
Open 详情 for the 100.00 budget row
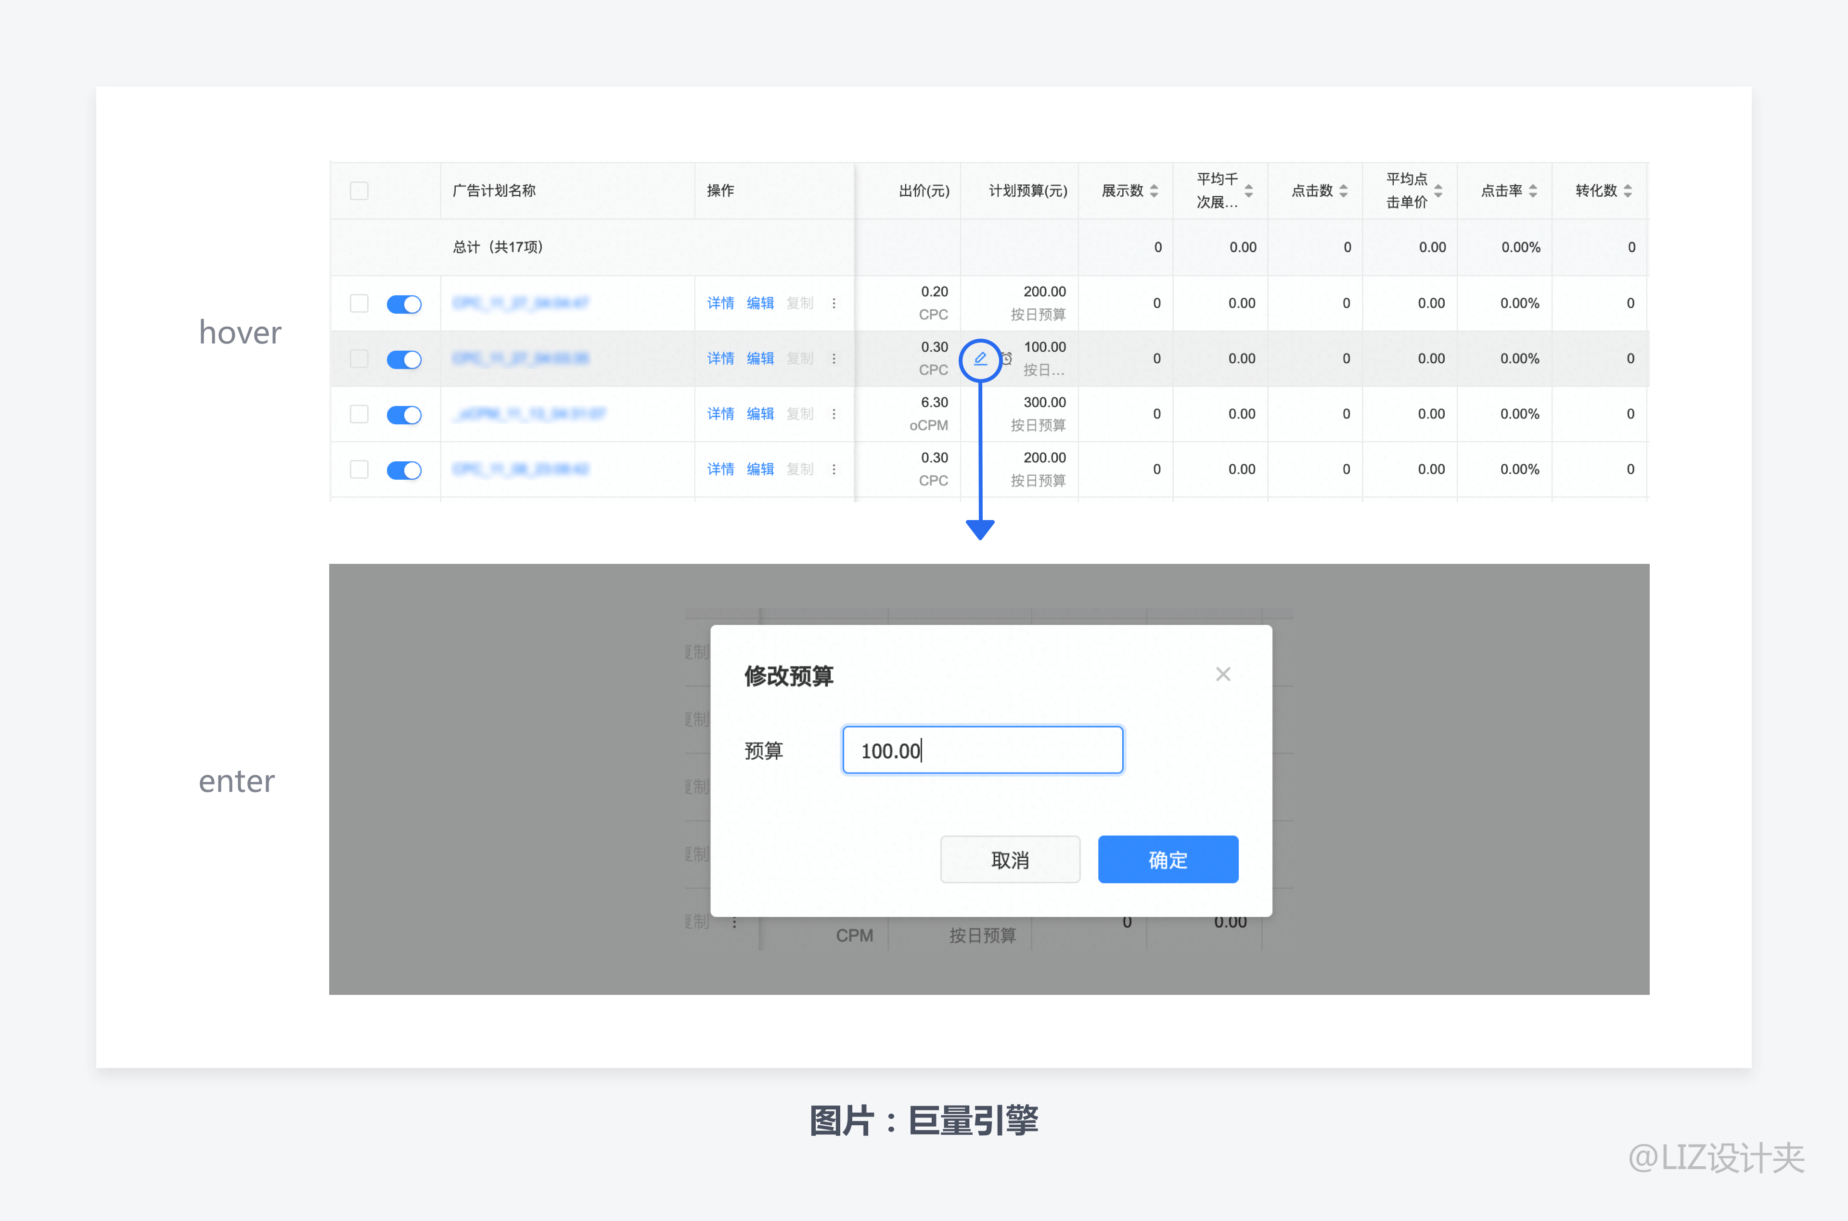720,358
